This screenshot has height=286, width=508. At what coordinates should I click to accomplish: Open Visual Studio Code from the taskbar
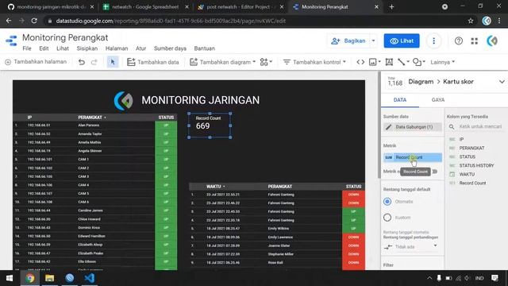pyautogui.click(x=90, y=278)
